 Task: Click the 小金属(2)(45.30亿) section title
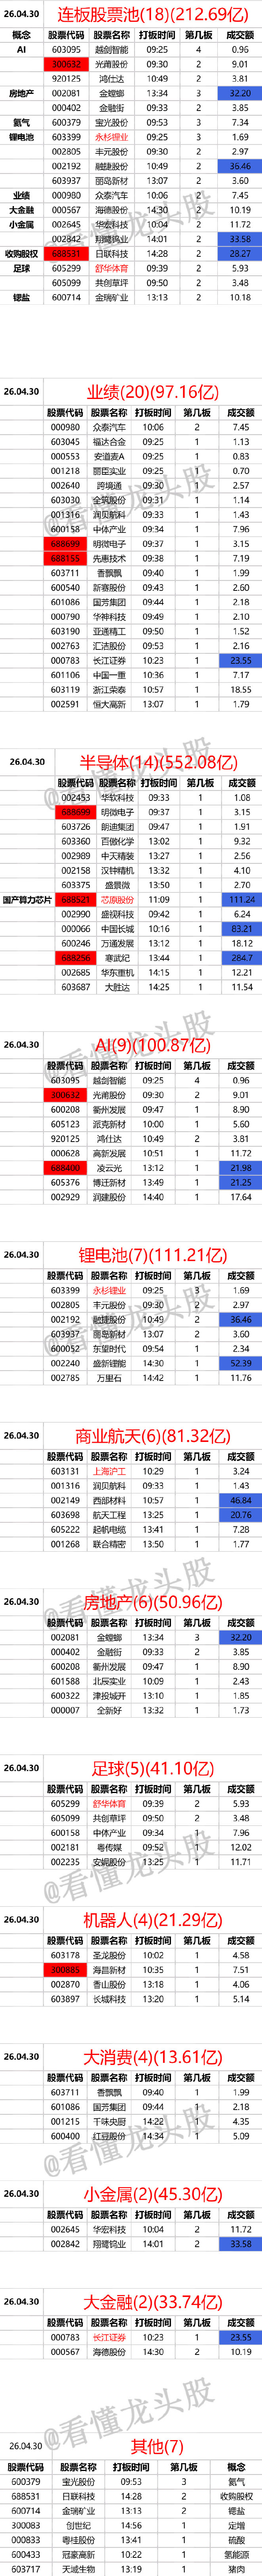coord(153,2194)
